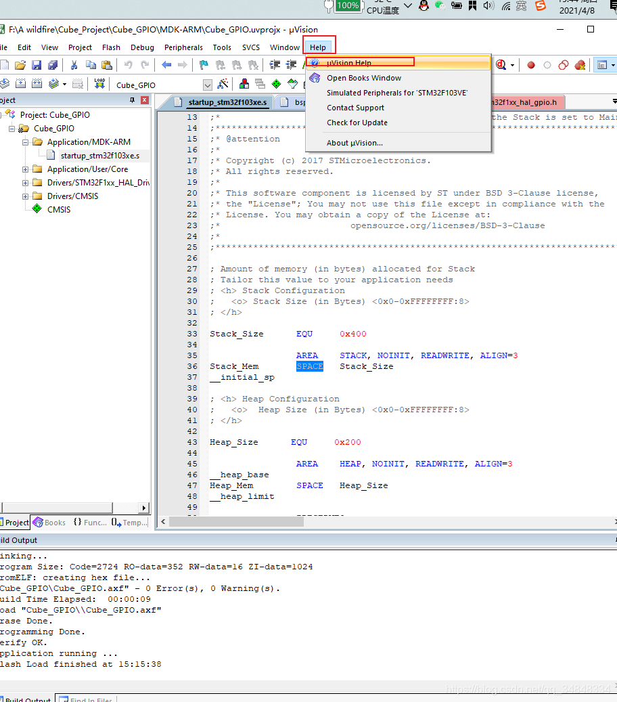This screenshot has height=702, width=617.
Task: Click the Undo arrow icon
Action: (x=129, y=66)
